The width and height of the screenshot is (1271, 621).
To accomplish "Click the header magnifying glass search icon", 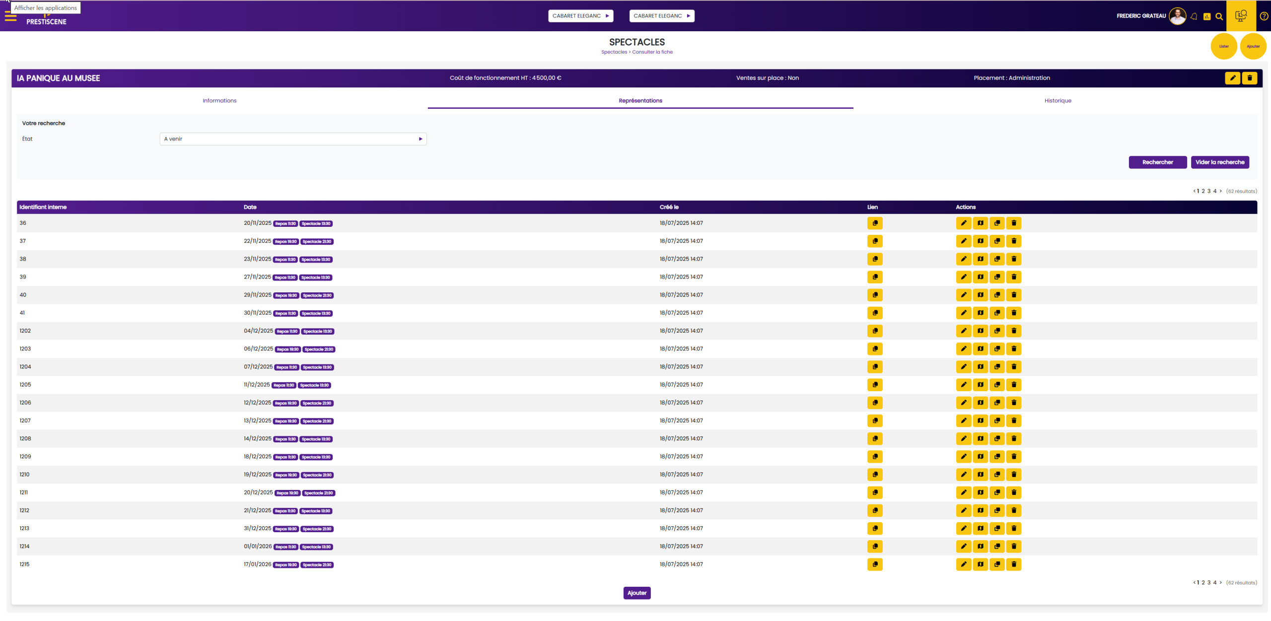I will coord(1219,16).
